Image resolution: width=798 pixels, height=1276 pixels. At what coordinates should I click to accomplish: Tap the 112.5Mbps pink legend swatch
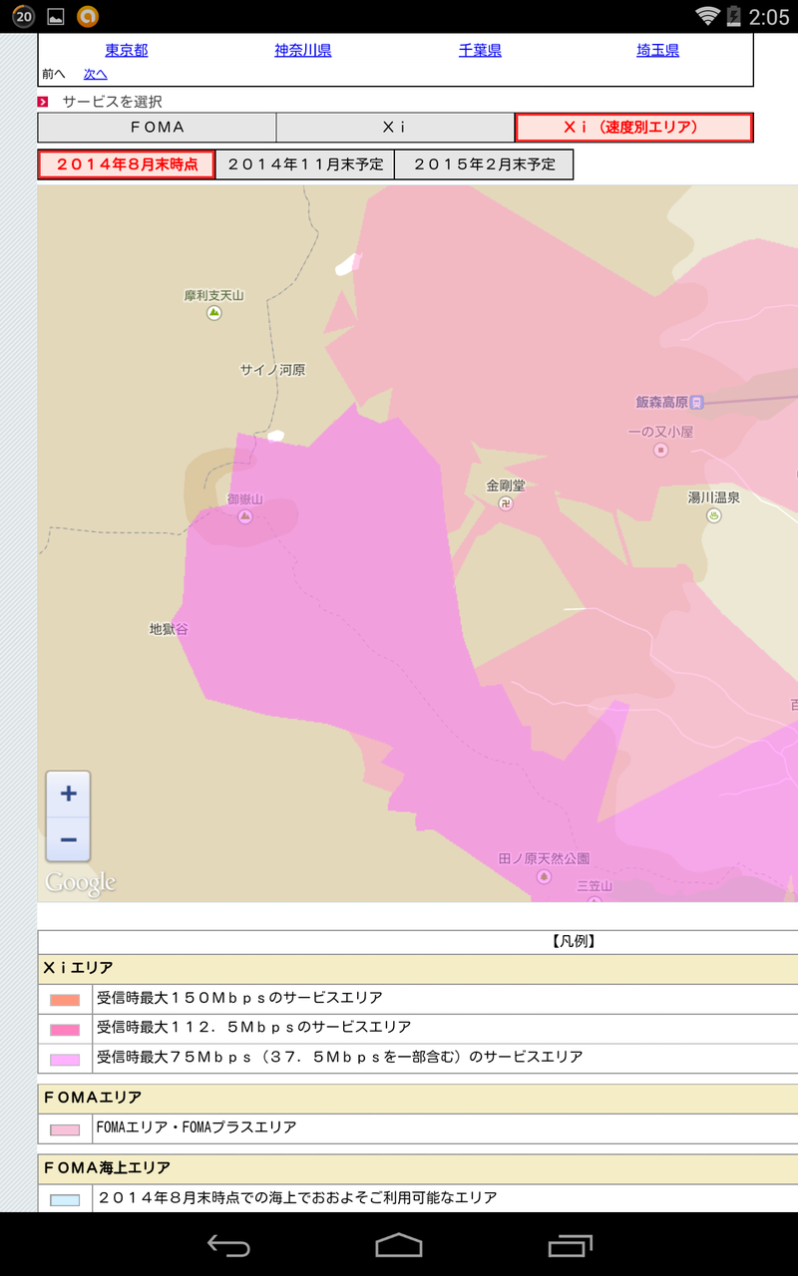[65, 1030]
